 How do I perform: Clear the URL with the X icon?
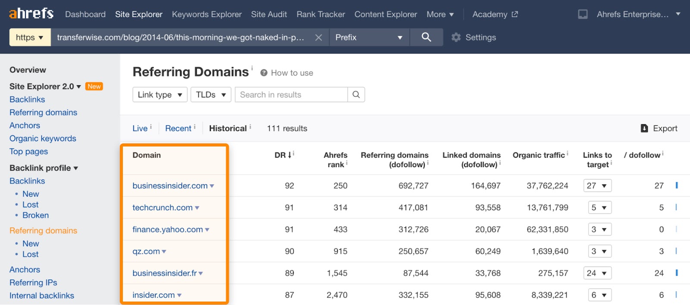pyautogui.click(x=318, y=37)
